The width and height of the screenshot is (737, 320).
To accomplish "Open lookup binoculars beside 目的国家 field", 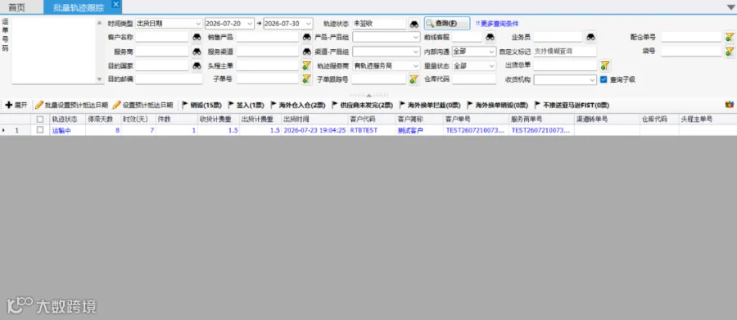I will (x=197, y=65).
